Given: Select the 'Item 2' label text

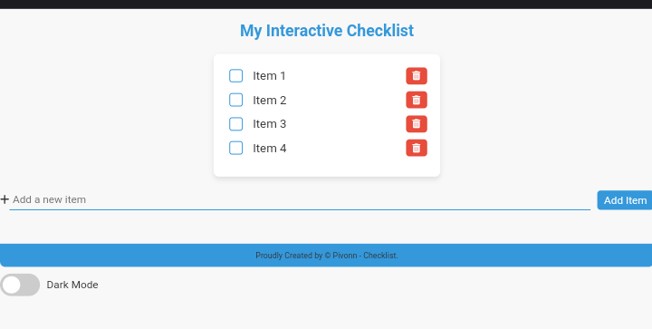Looking at the screenshot, I should point(270,101).
